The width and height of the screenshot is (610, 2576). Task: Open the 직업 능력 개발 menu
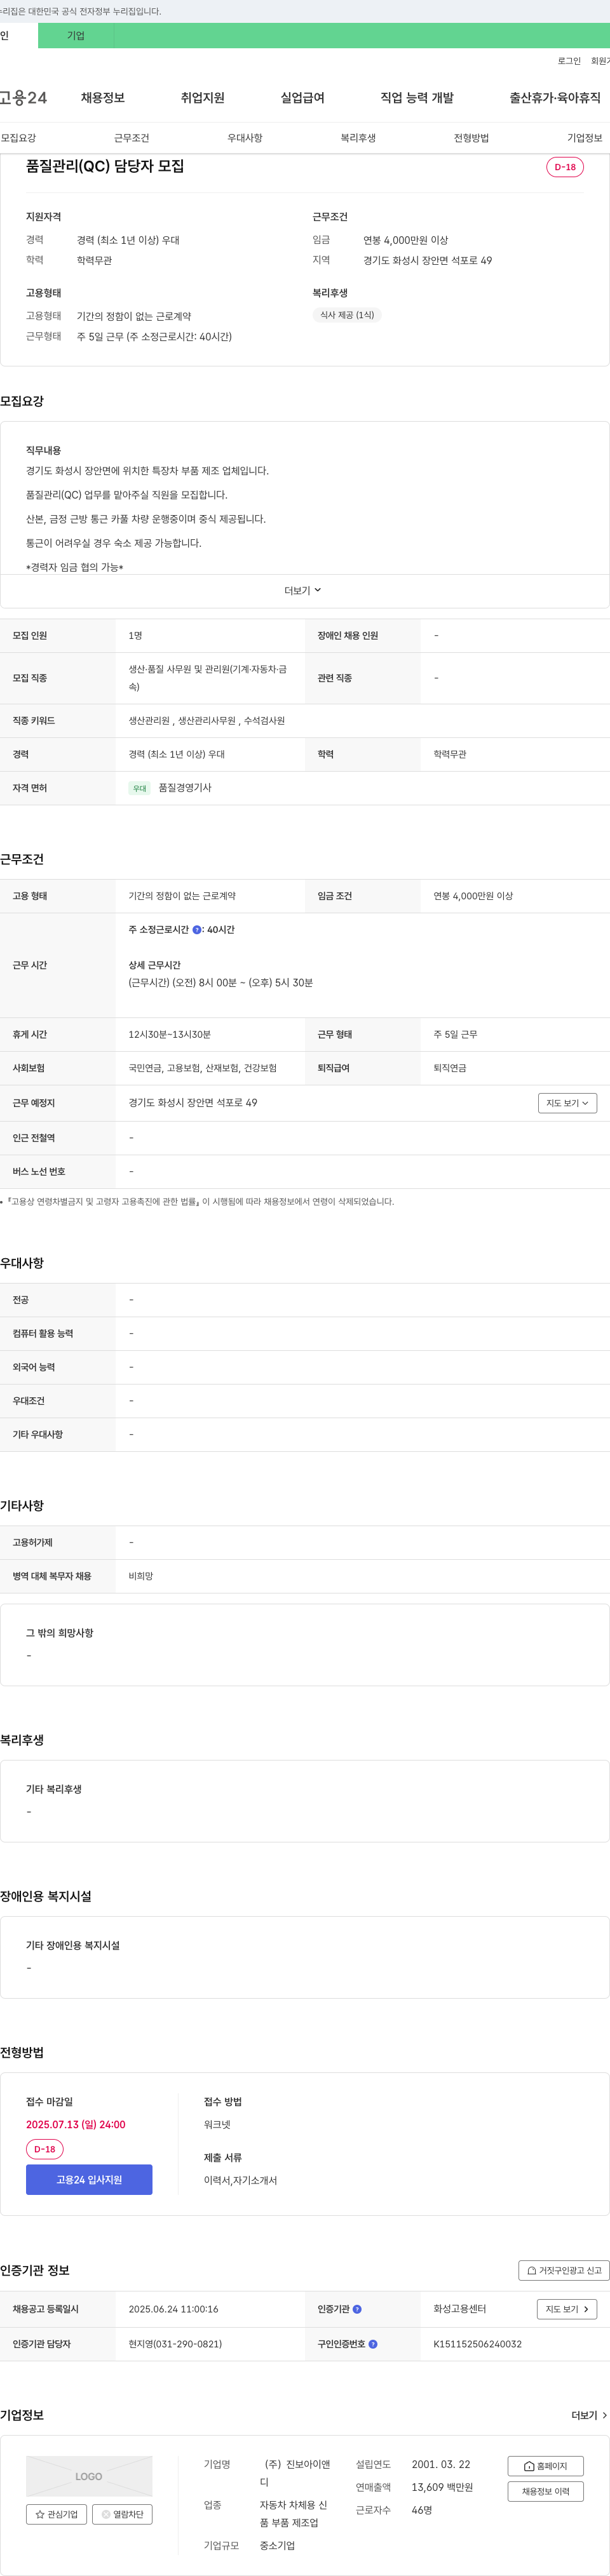tap(417, 98)
